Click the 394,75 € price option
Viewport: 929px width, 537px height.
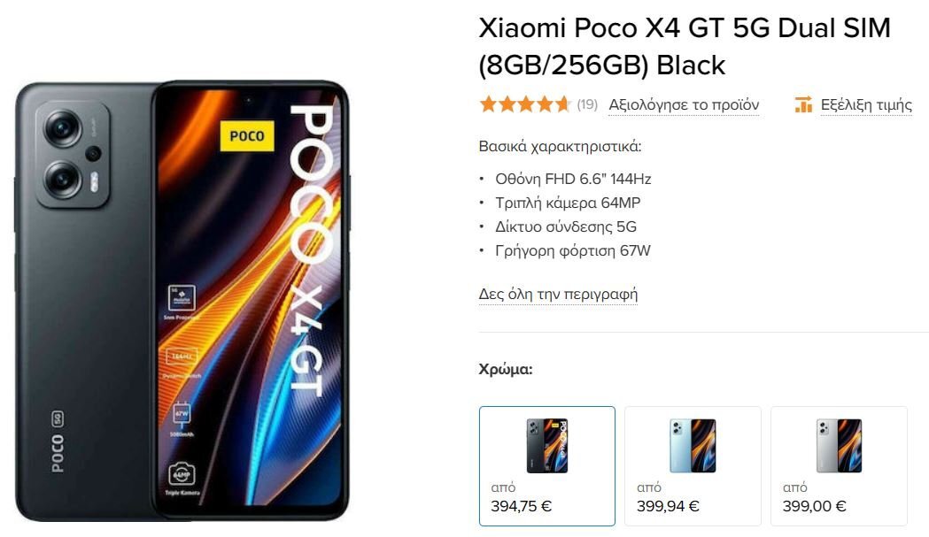pyautogui.click(x=521, y=506)
